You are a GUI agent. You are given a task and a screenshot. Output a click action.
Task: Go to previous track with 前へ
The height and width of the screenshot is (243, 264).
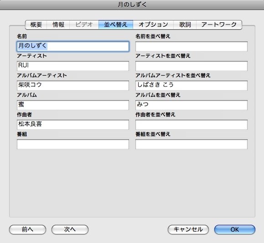pos(27,229)
